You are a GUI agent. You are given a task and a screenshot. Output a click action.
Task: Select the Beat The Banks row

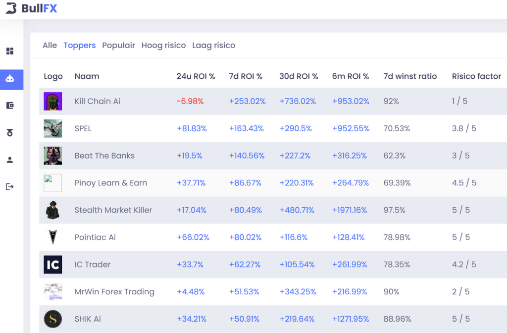(x=248, y=156)
